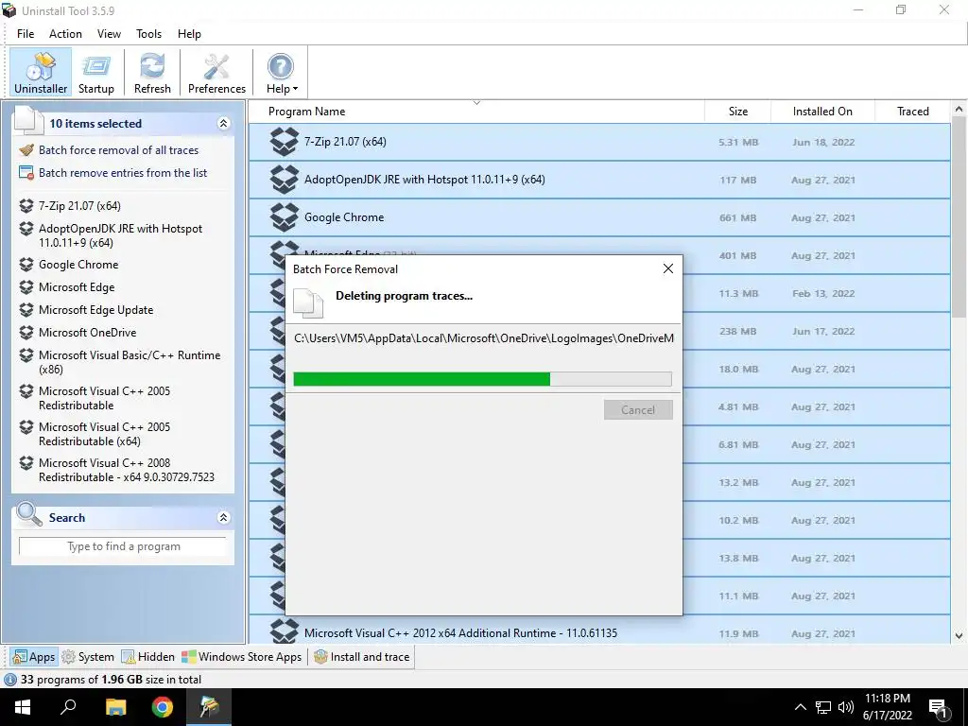The image size is (968, 726).
Task: Switch to the Hidden tab
Action: click(148, 657)
